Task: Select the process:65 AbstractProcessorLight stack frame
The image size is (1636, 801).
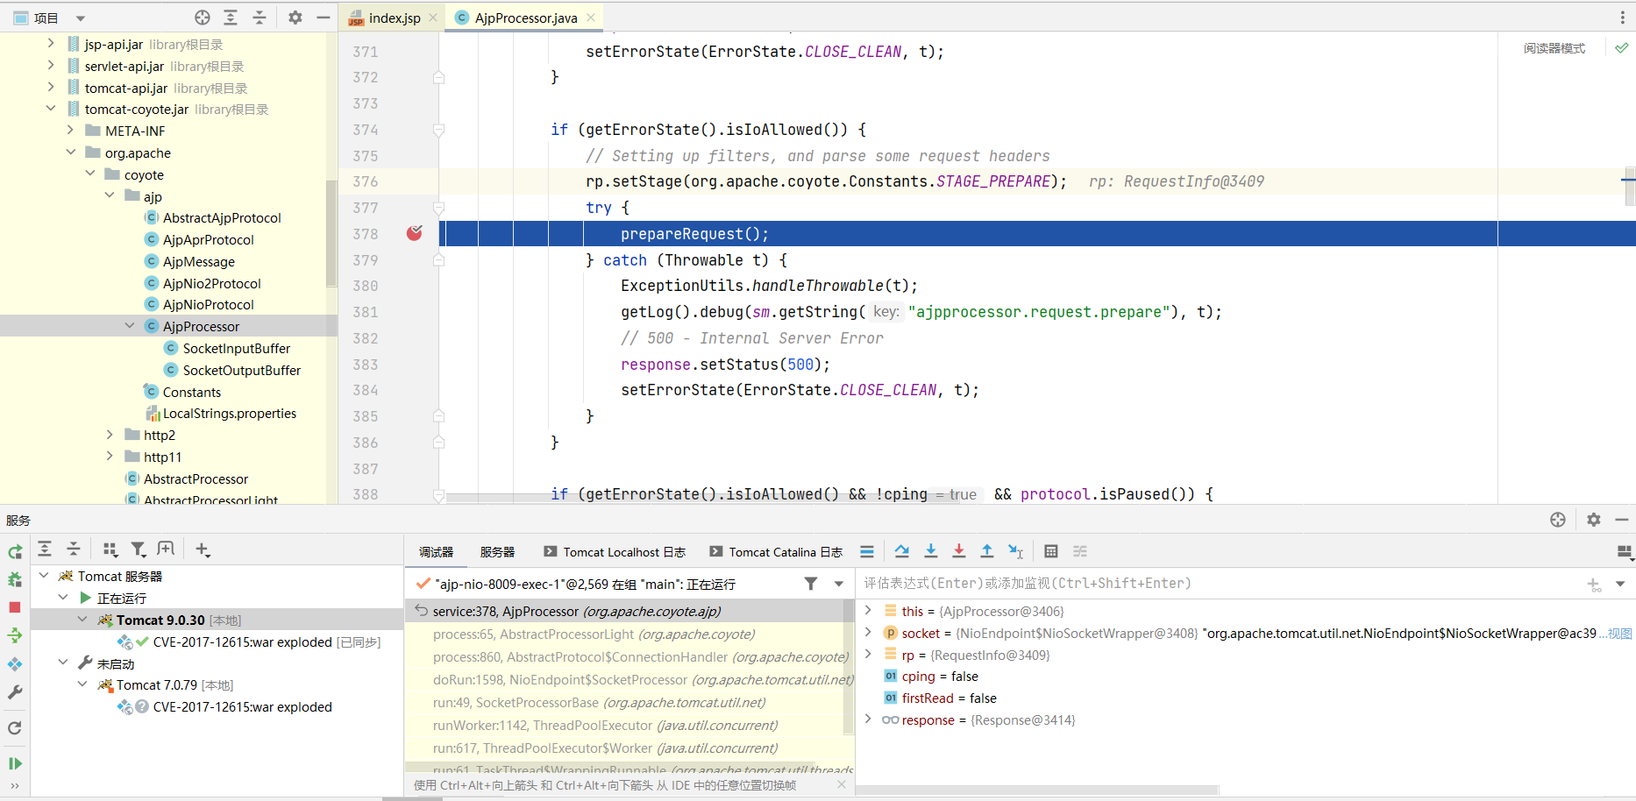Action: pos(594,634)
